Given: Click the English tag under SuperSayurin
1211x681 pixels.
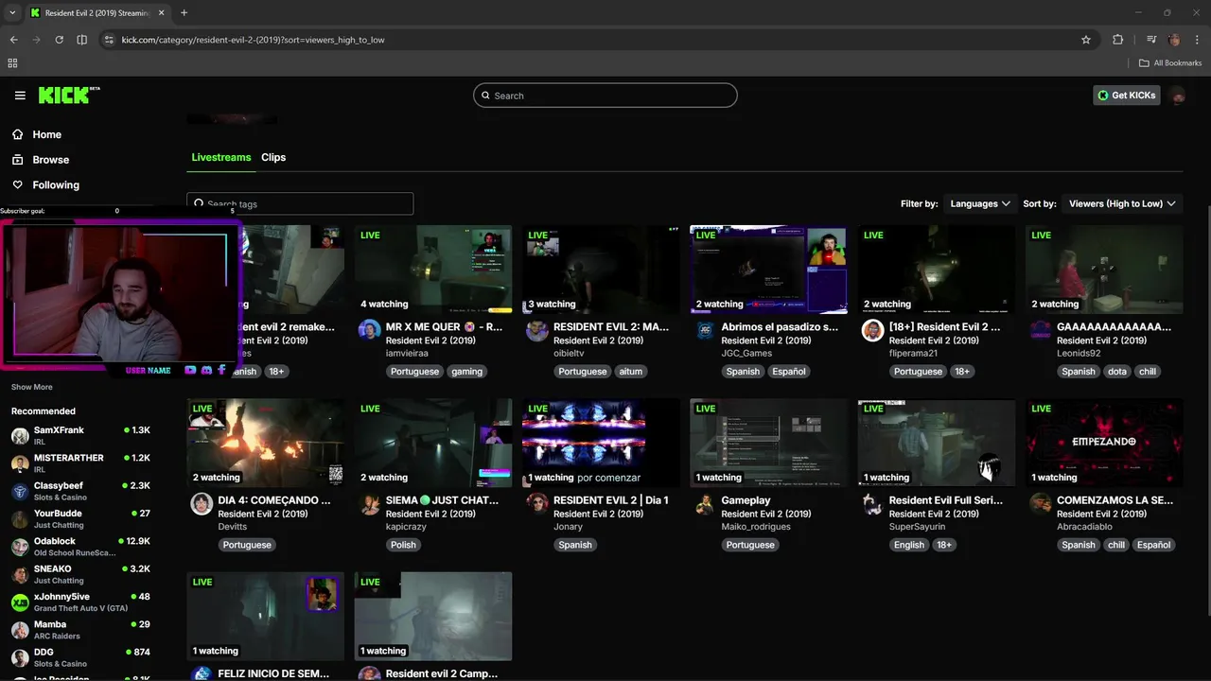Looking at the screenshot, I should pyautogui.click(x=909, y=545).
